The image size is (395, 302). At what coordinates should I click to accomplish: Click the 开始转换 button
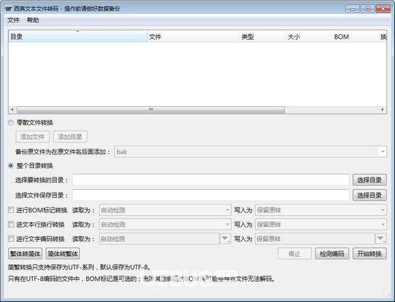(369, 254)
